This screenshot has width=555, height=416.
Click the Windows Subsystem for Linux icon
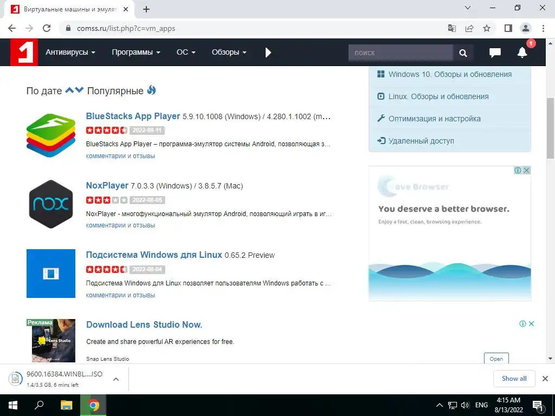coord(51,274)
